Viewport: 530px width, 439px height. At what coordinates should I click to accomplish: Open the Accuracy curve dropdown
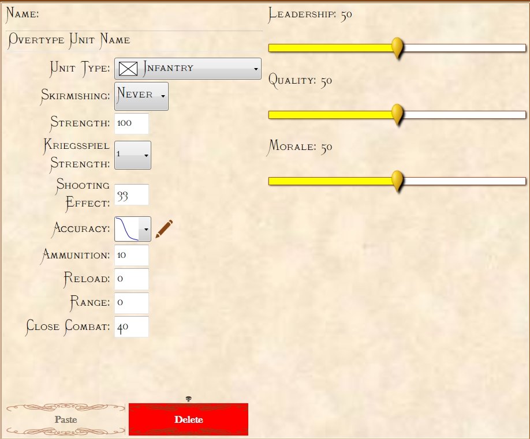pyautogui.click(x=133, y=229)
